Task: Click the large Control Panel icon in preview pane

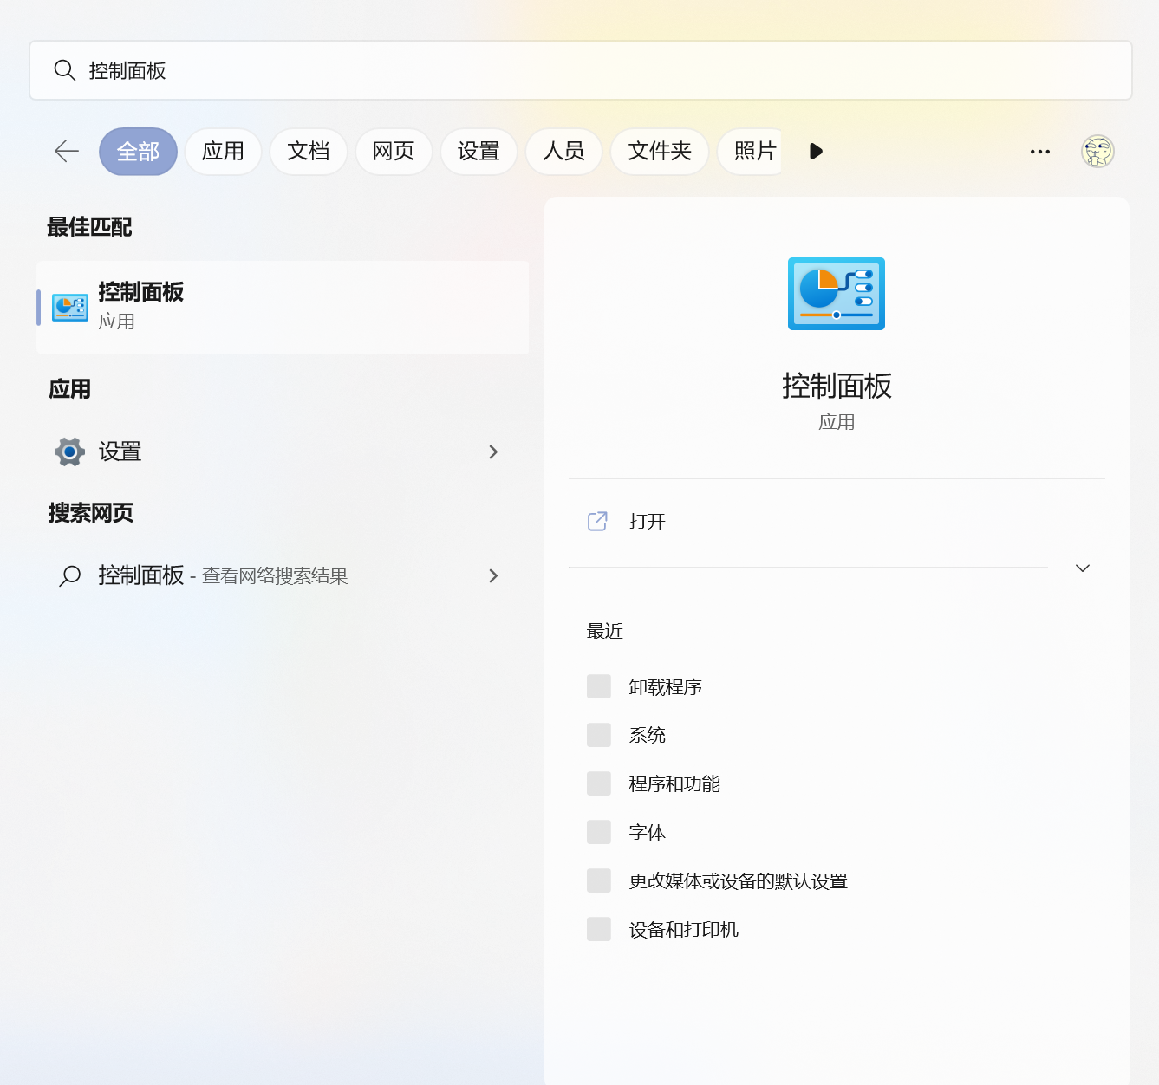Action: 837,294
